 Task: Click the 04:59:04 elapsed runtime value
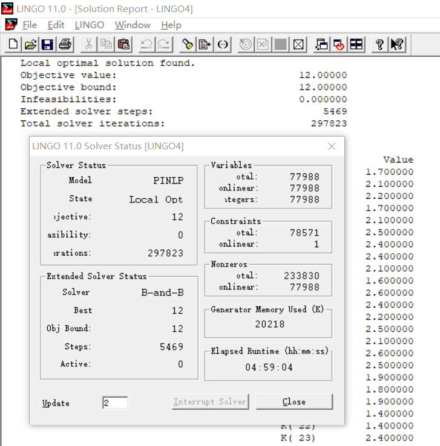(269, 367)
